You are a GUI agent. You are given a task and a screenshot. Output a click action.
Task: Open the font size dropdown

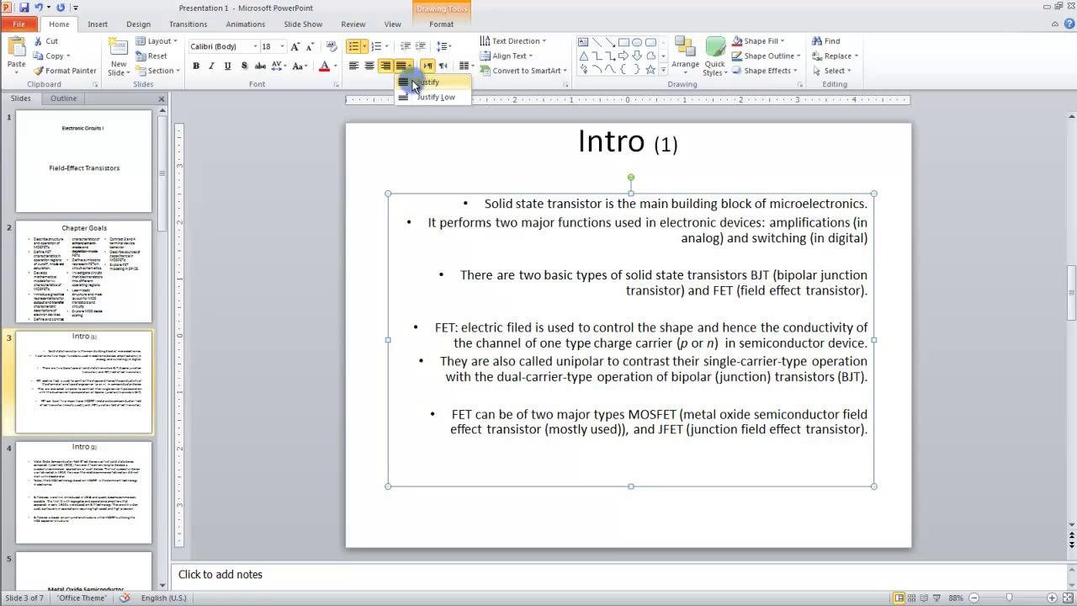click(x=282, y=46)
